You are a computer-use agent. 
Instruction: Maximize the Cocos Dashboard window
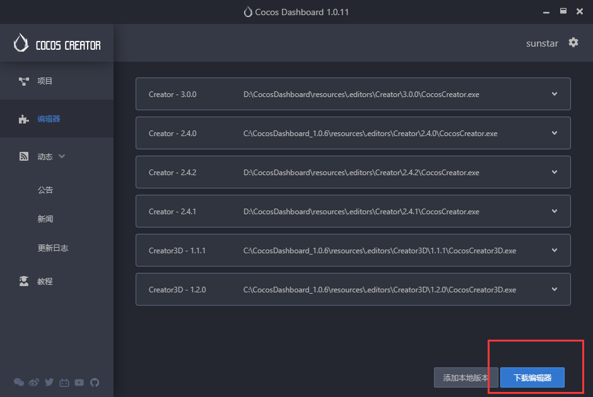click(x=563, y=11)
